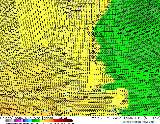Pick the cyan swatch in the temperature legend

click(31, 121)
